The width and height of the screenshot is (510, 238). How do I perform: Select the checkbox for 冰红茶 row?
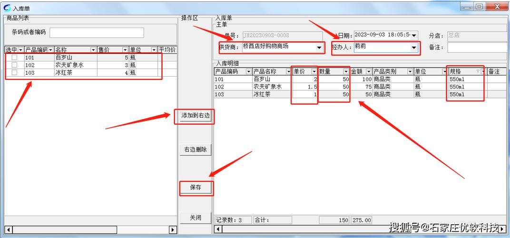pos(14,72)
